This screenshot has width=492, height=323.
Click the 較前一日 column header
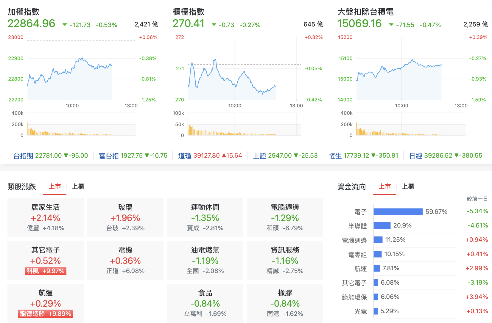coord(477,199)
